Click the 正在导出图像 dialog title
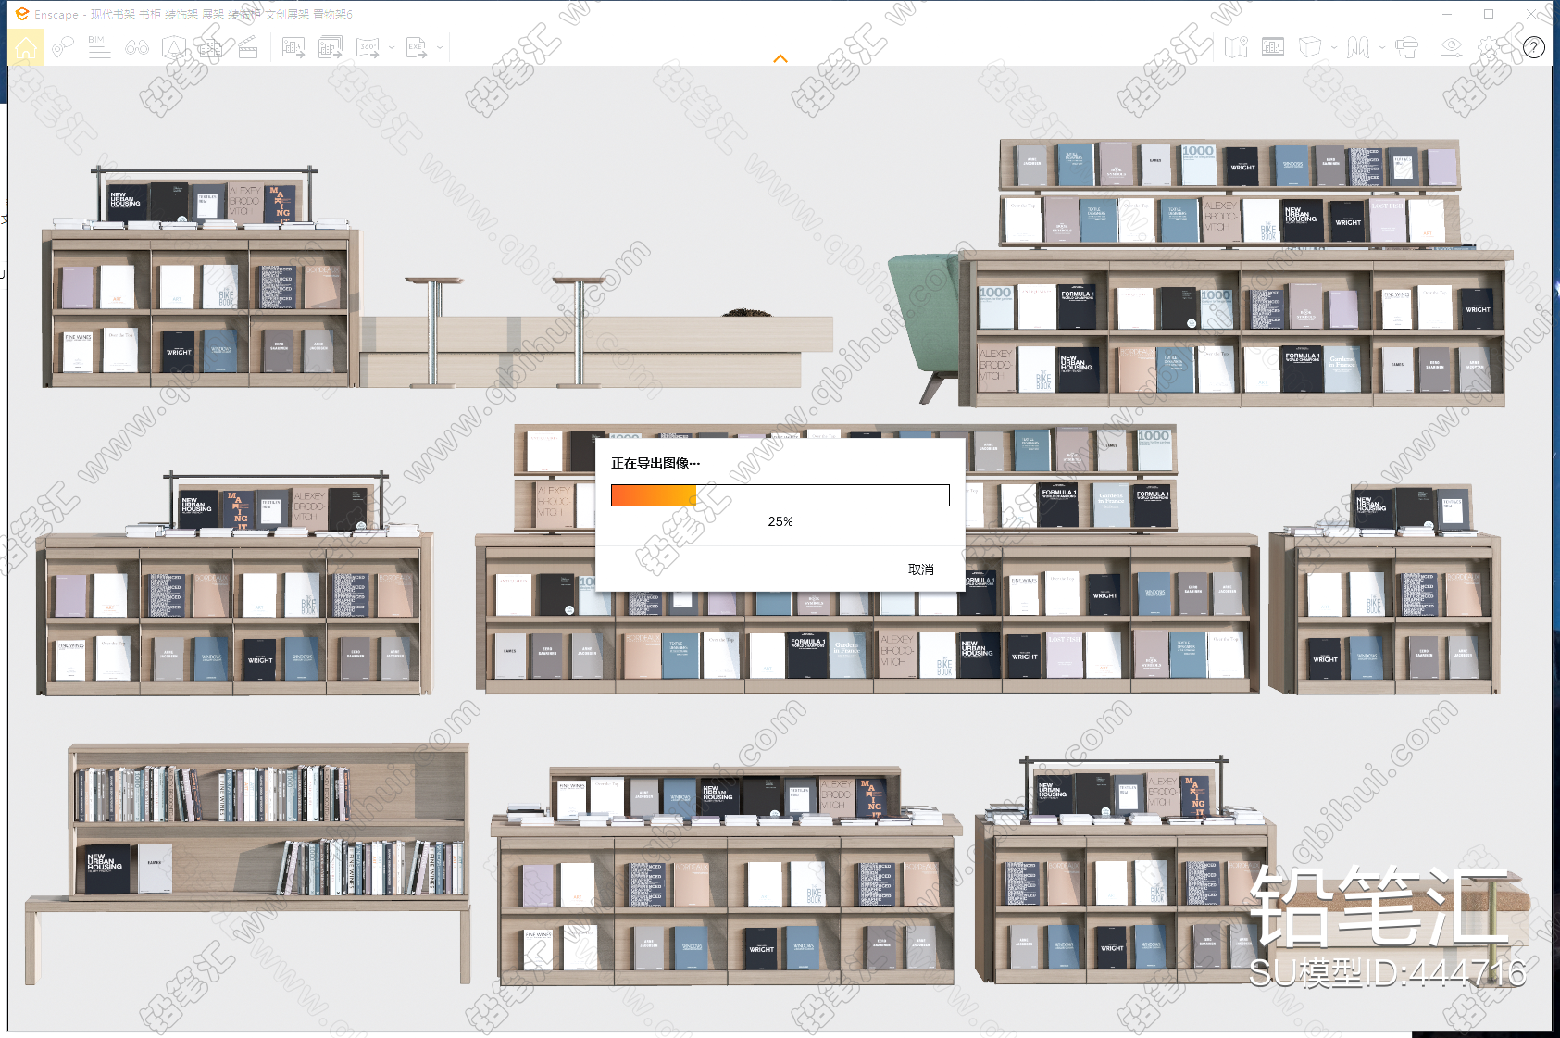The height and width of the screenshot is (1038, 1560). point(655,463)
